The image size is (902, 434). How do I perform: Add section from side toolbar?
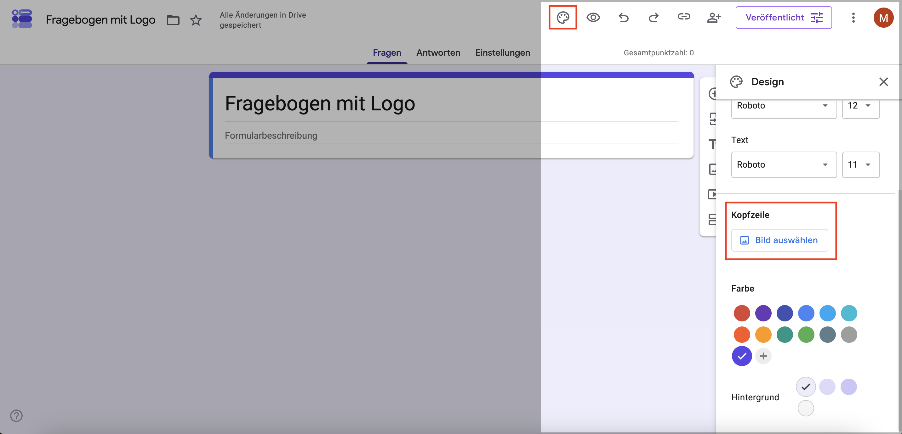pos(713,219)
